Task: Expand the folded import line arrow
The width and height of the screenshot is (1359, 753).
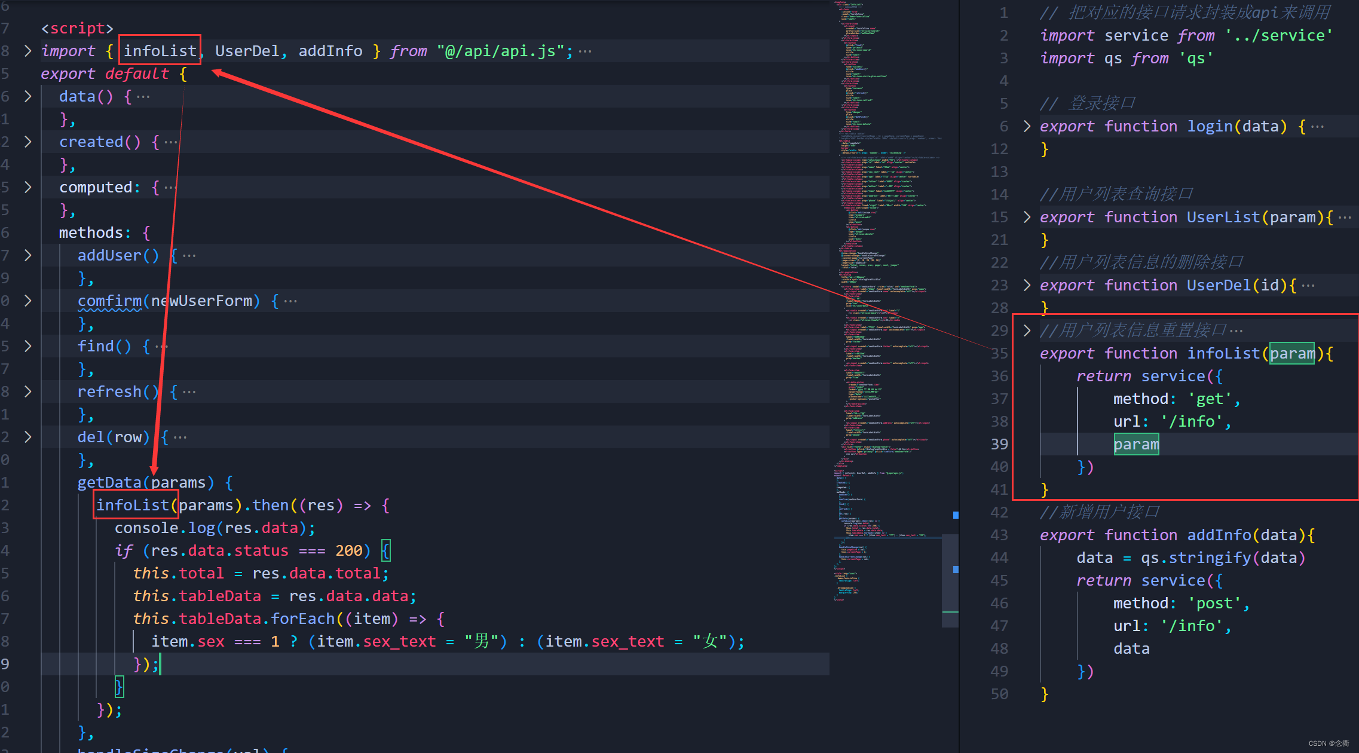Action: [27, 51]
